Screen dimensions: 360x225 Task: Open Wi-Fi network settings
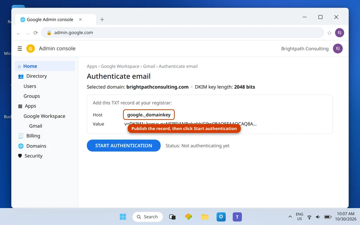coord(309,217)
